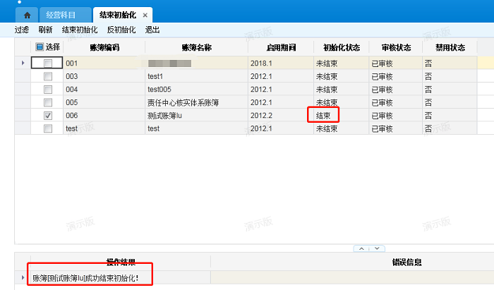Uncheck the checkbox for ledger 006

47,115
